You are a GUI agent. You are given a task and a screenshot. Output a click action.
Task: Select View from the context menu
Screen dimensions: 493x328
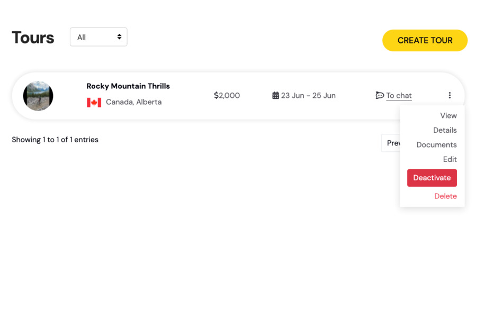[x=449, y=116]
